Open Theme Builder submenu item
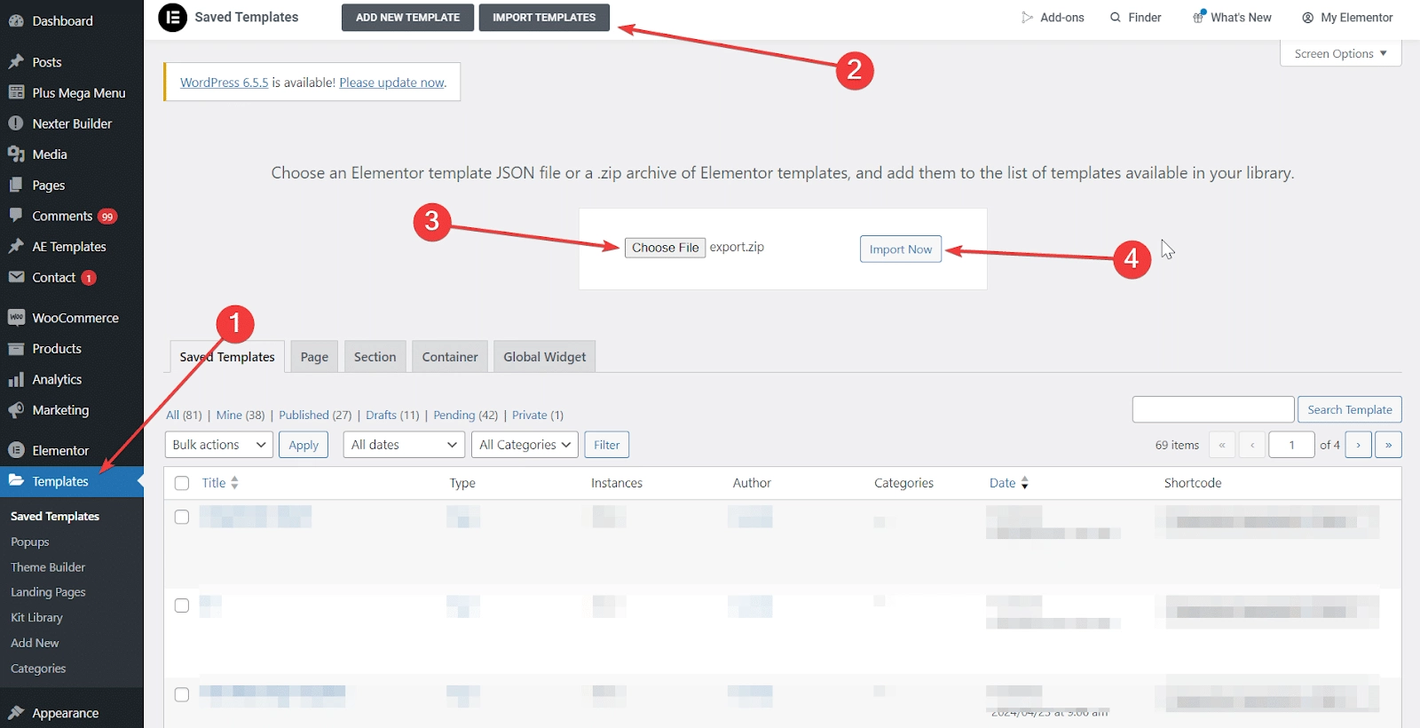The height and width of the screenshot is (728, 1420). pyautogui.click(x=48, y=567)
